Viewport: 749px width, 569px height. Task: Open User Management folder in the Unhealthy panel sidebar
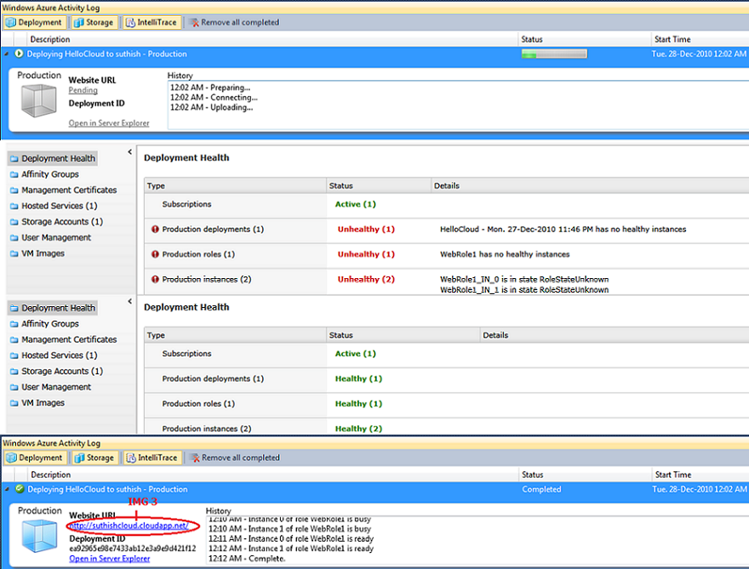50,237
